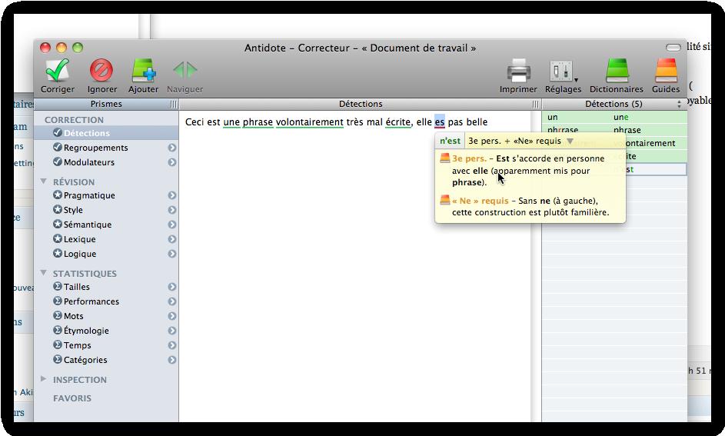Select the Catégories statistics prism

[x=85, y=360]
